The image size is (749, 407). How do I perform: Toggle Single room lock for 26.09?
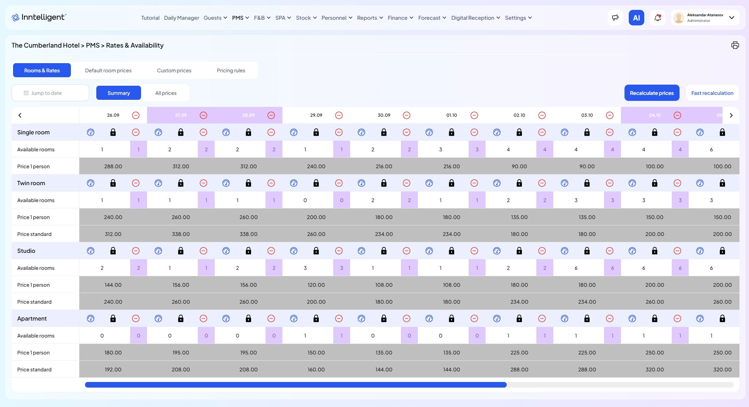[x=113, y=132]
